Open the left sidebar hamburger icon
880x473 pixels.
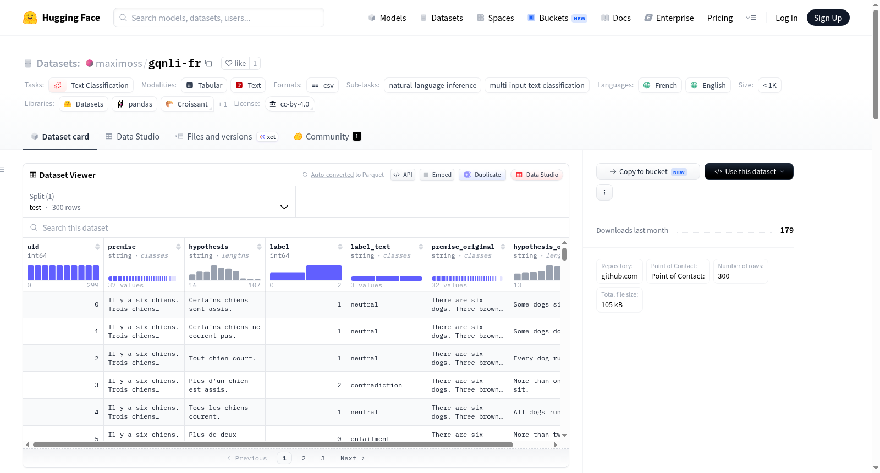(3, 170)
